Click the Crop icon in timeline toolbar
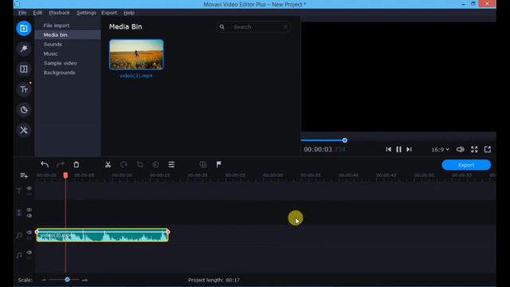Image resolution: width=510 pixels, height=287 pixels. (x=140, y=165)
